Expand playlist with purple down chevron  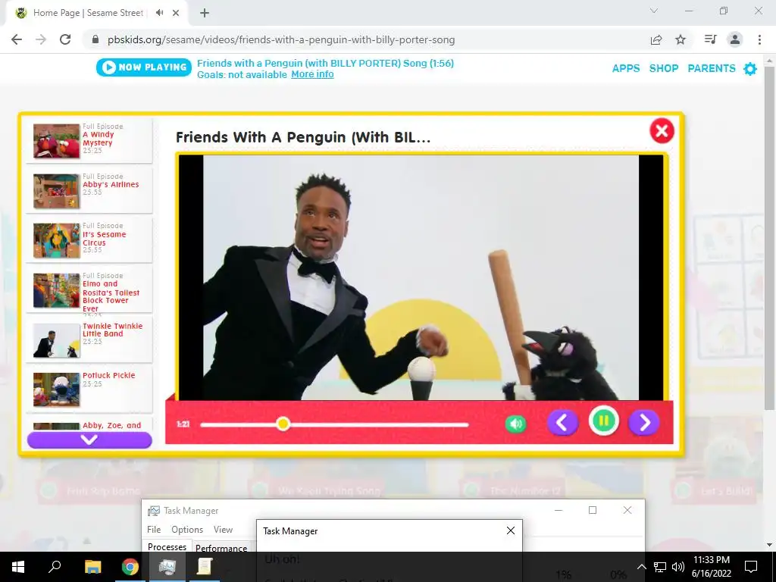click(x=89, y=440)
